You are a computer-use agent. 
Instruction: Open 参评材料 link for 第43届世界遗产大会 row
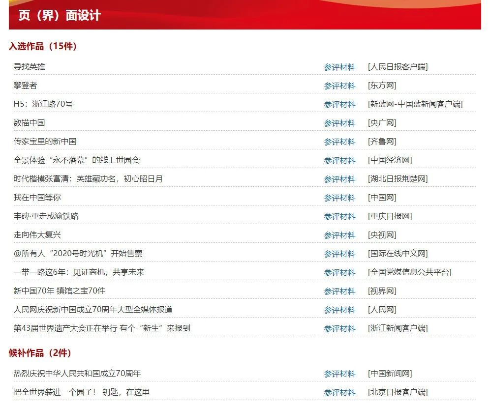339,329
